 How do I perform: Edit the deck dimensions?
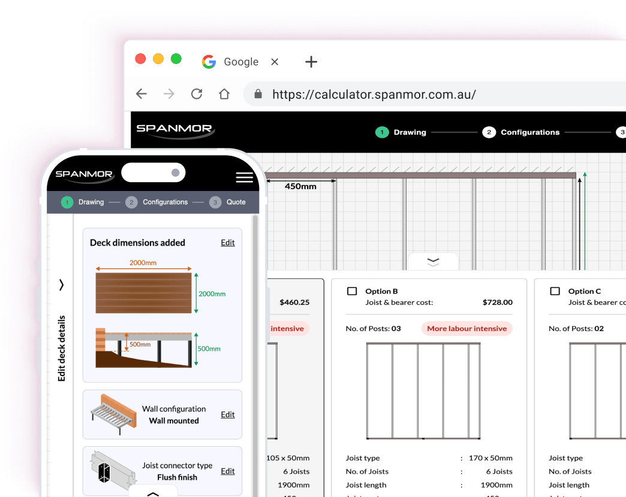pyautogui.click(x=228, y=243)
